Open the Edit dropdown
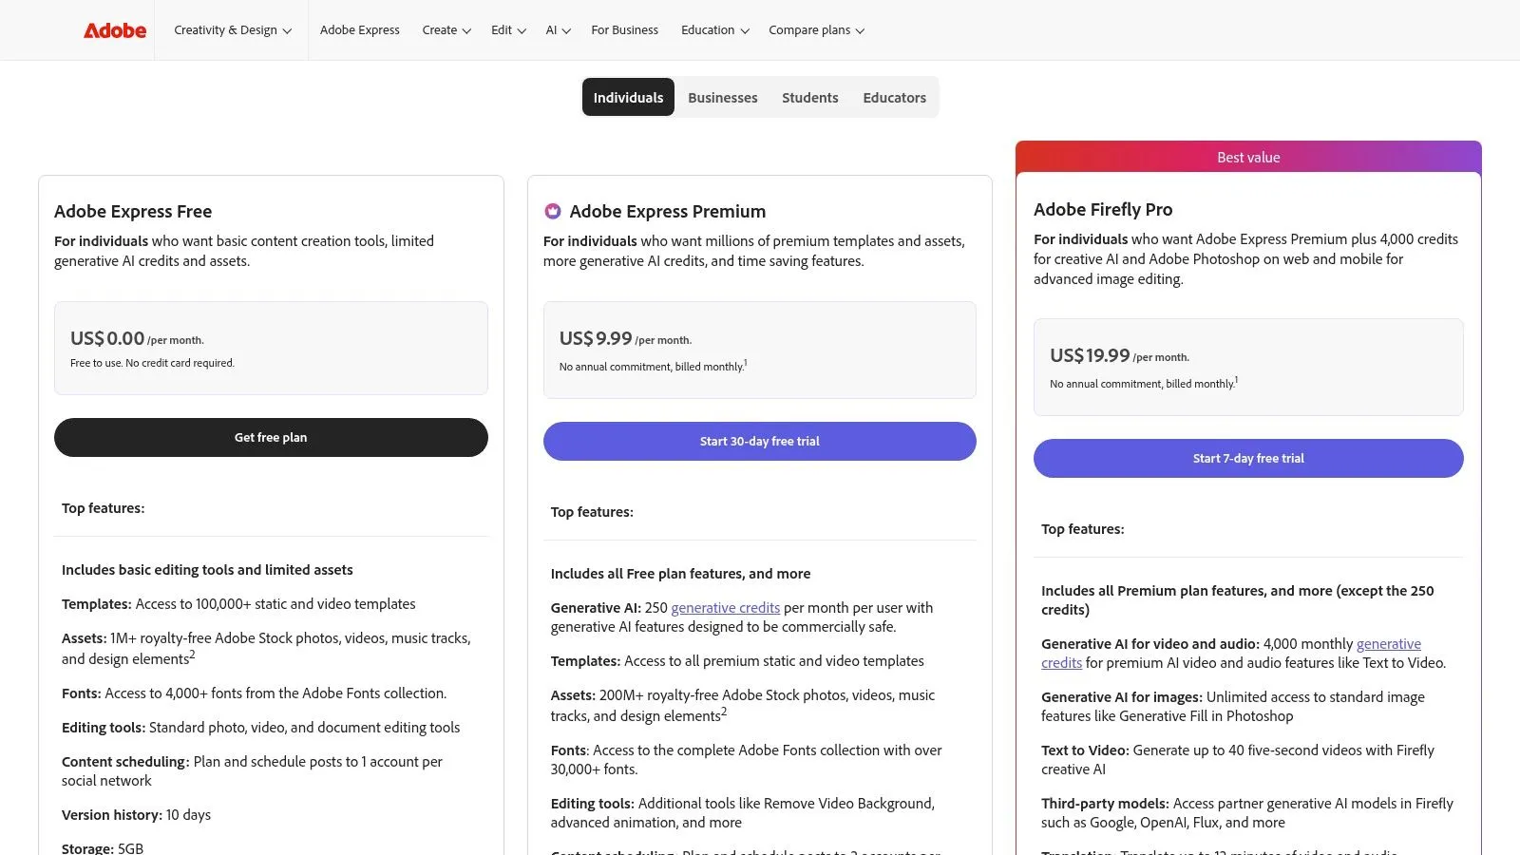Viewport: 1520px width, 855px height. pyautogui.click(x=507, y=29)
